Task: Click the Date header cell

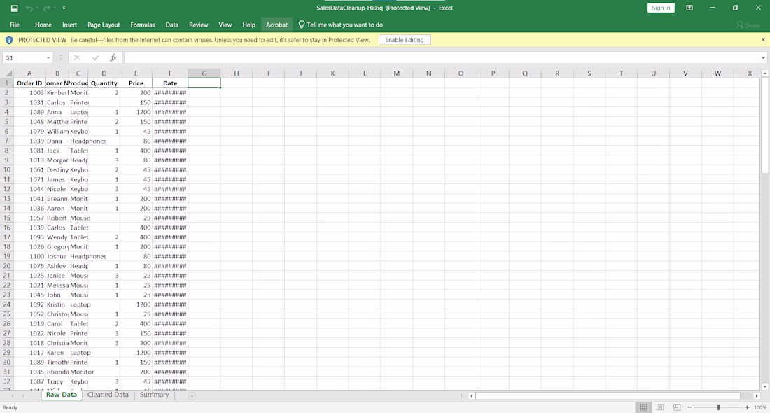Action: (x=170, y=83)
